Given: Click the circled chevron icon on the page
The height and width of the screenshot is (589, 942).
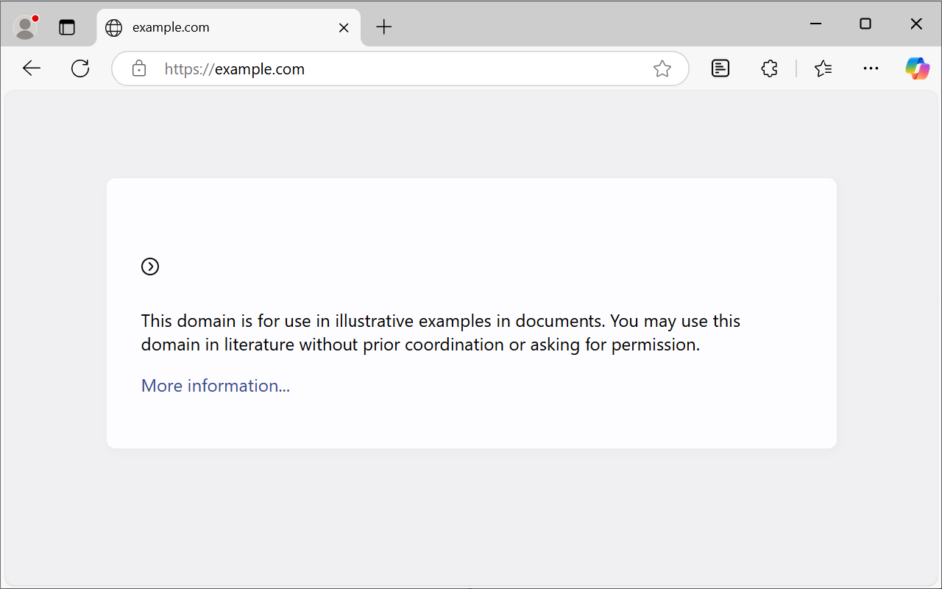Looking at the screenshot, I should pos(150,267).
